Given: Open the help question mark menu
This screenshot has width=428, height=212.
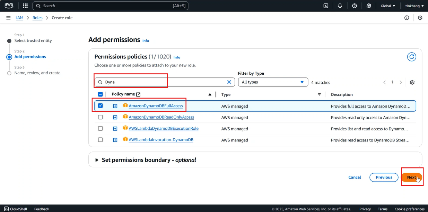Looking at the screenshot, I should click(355, 6).
